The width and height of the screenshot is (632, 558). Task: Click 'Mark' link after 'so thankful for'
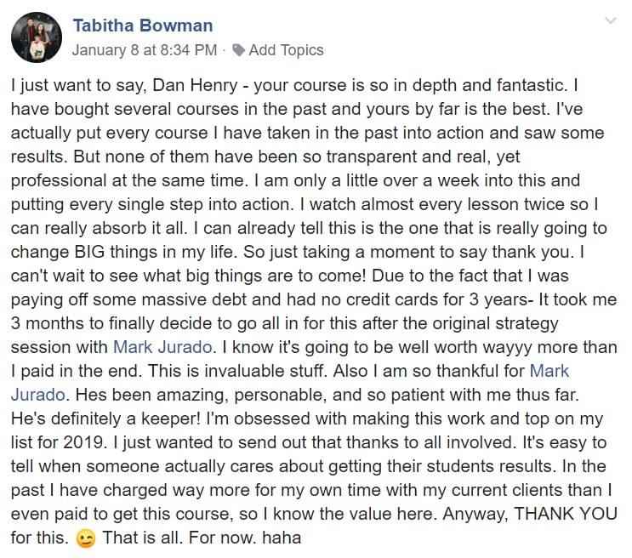point(549,371)
